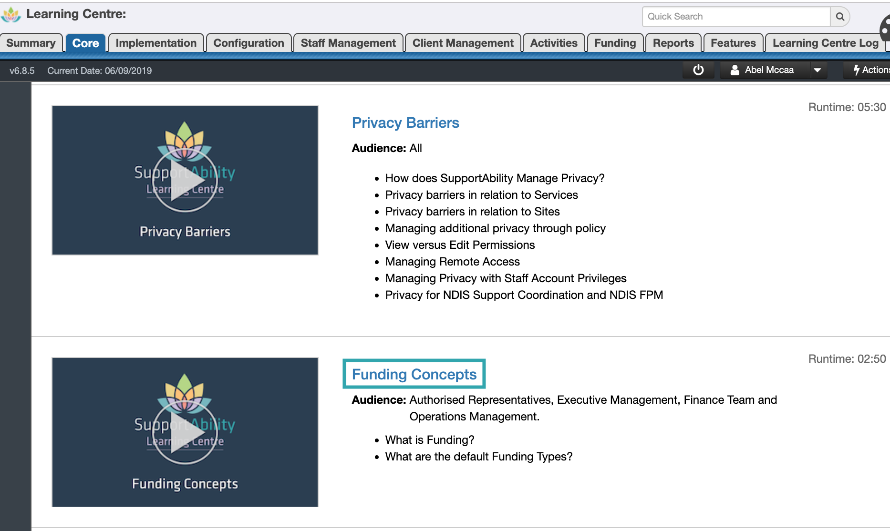The image size is (890, 531).
Task: Select the Client Management tab
Action: [462, 42]
